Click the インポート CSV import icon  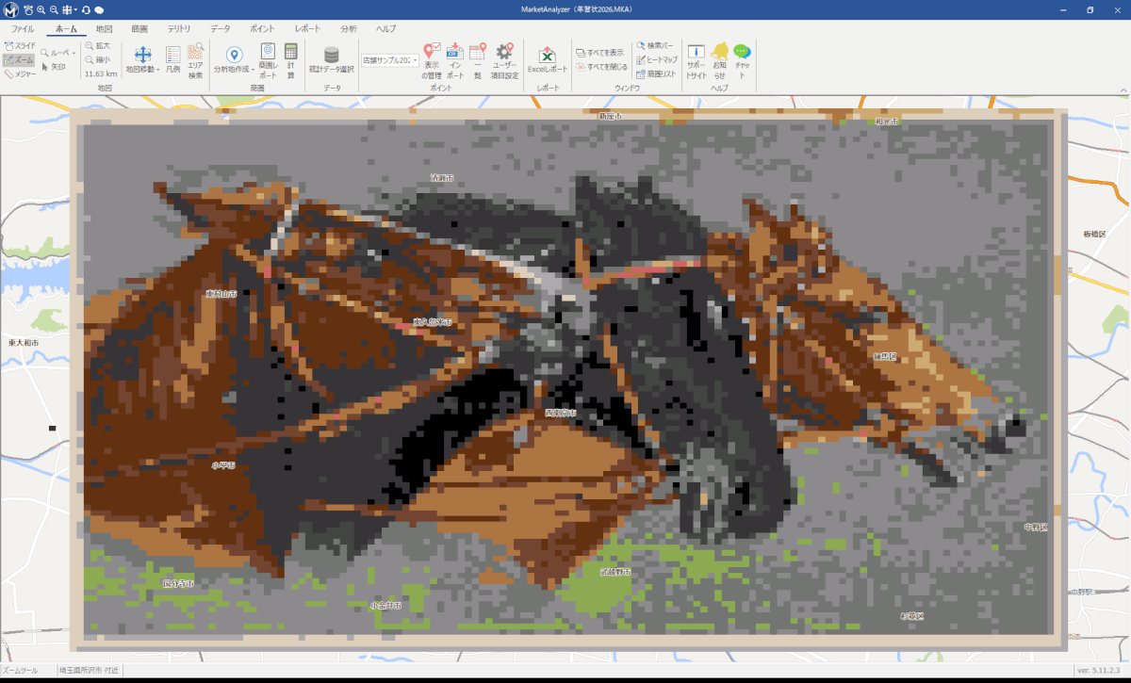coord(454,59)
